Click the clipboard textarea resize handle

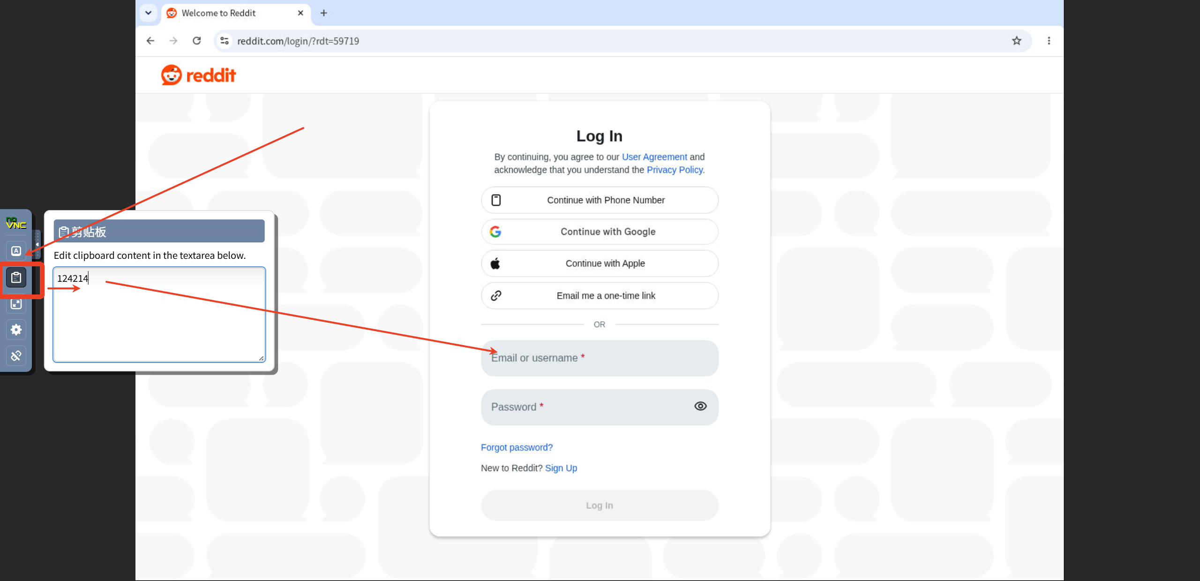coord(261,358)
